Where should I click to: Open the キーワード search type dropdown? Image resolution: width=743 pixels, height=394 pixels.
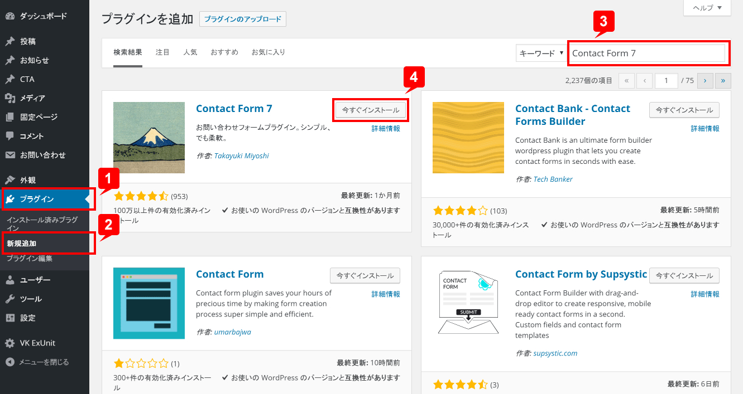click(x=541, y=53)
